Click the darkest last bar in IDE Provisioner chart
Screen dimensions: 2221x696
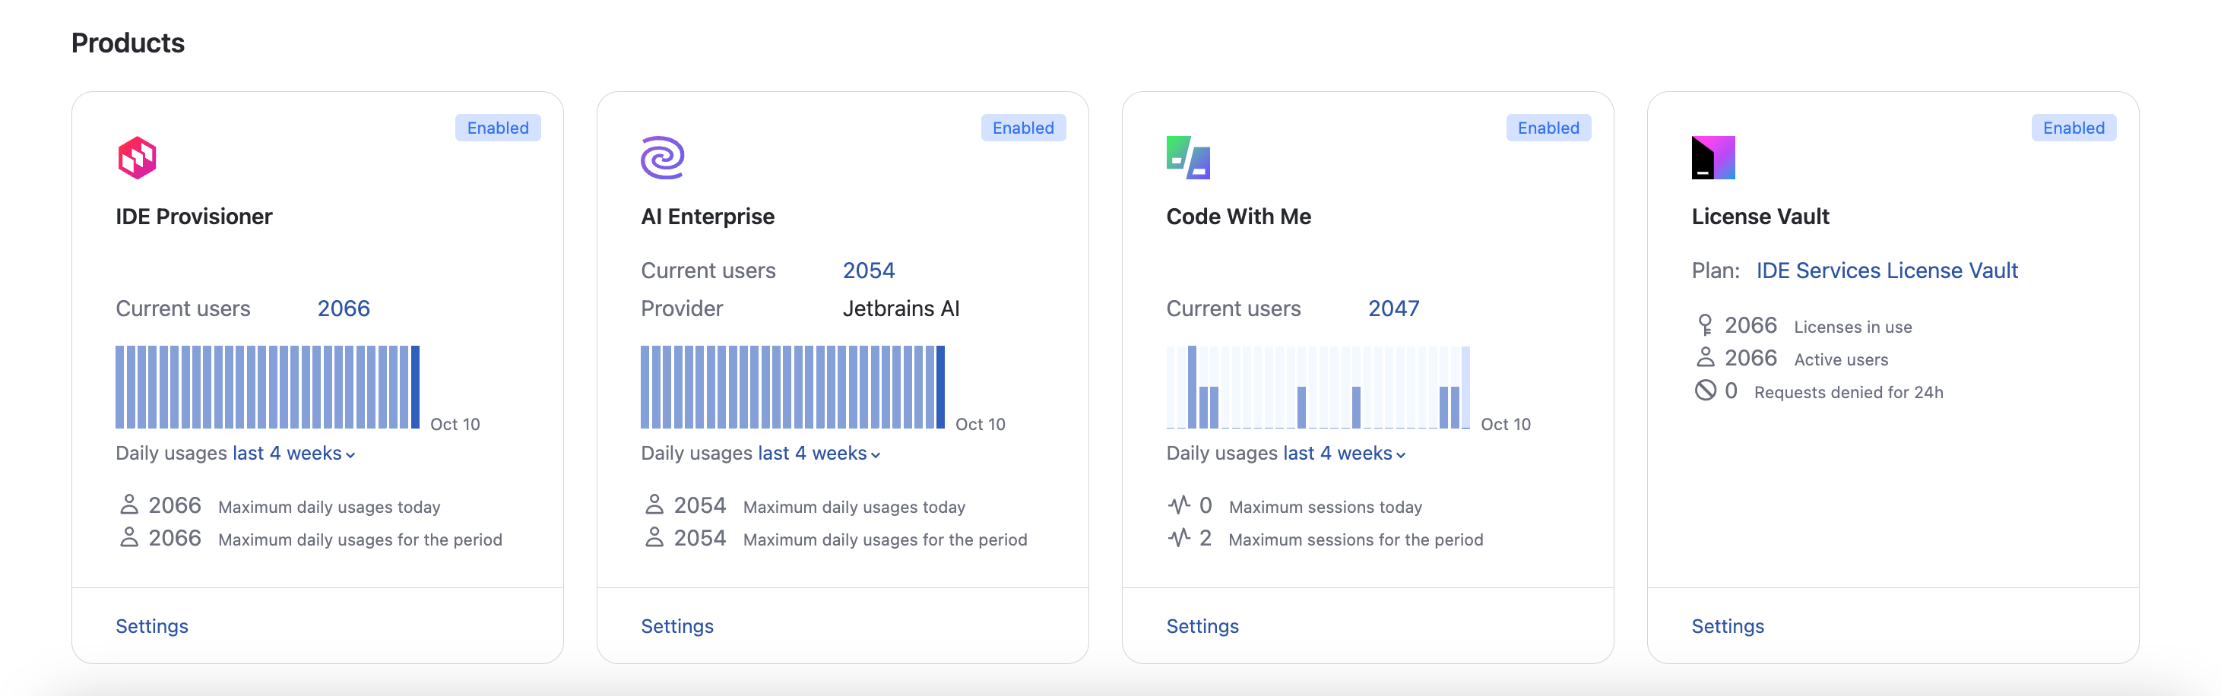(416, 387)
